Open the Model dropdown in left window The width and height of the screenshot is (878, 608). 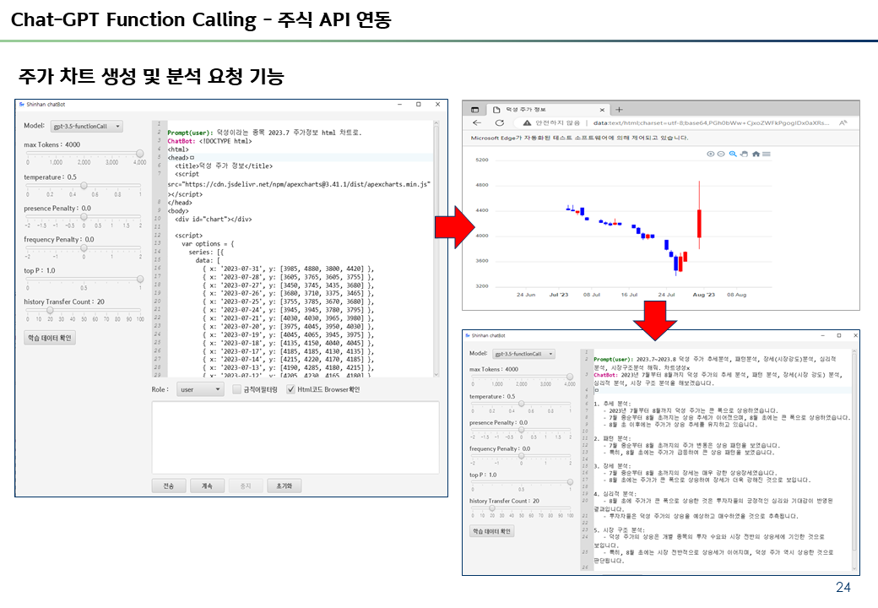tap(87, 127)
